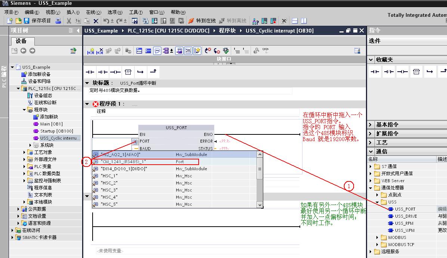Collapse 程序段 1 network triangle
Viewport: 447px width, 258px height.
coord(87,104)
